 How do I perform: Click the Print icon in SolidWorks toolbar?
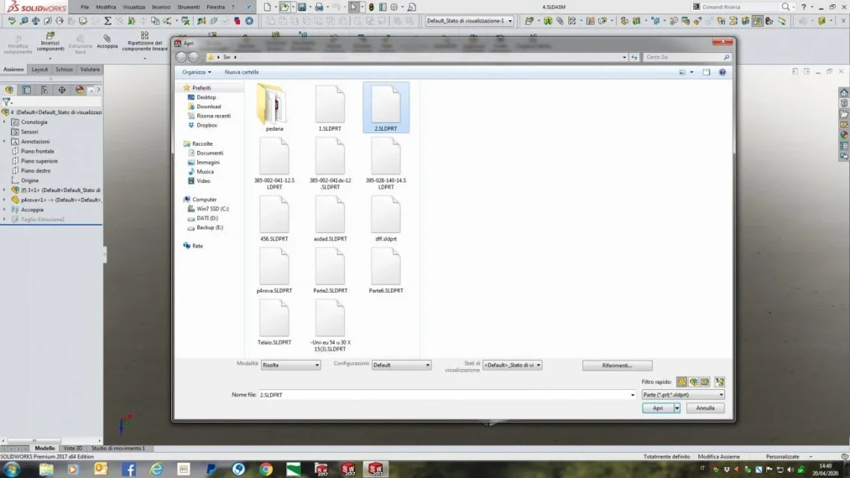pyautogui.click(x=319, y=7)
